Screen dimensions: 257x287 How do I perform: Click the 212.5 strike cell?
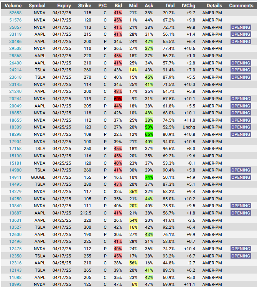(86, 213)
